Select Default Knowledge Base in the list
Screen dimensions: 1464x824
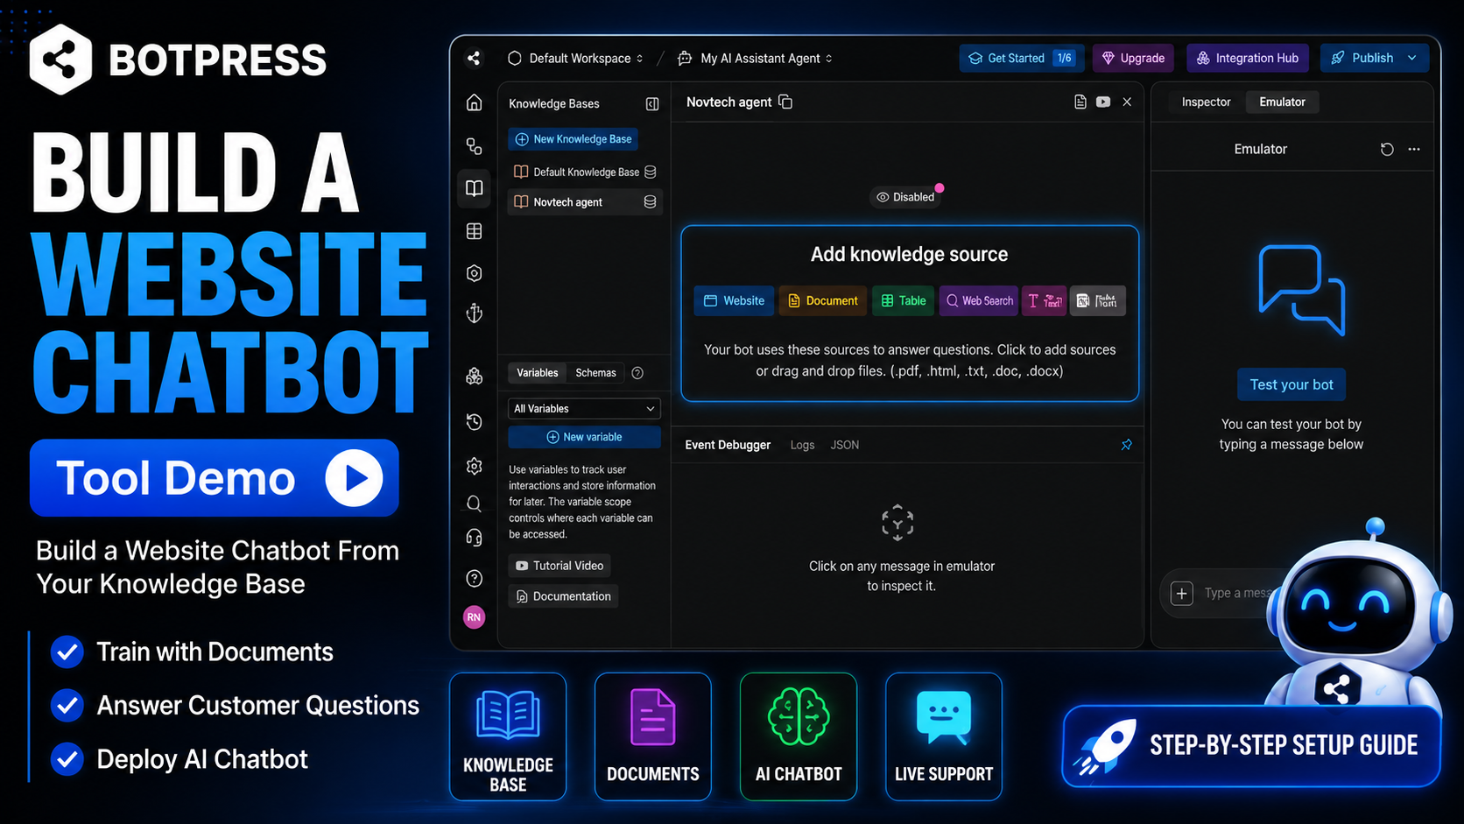[584, 173]
